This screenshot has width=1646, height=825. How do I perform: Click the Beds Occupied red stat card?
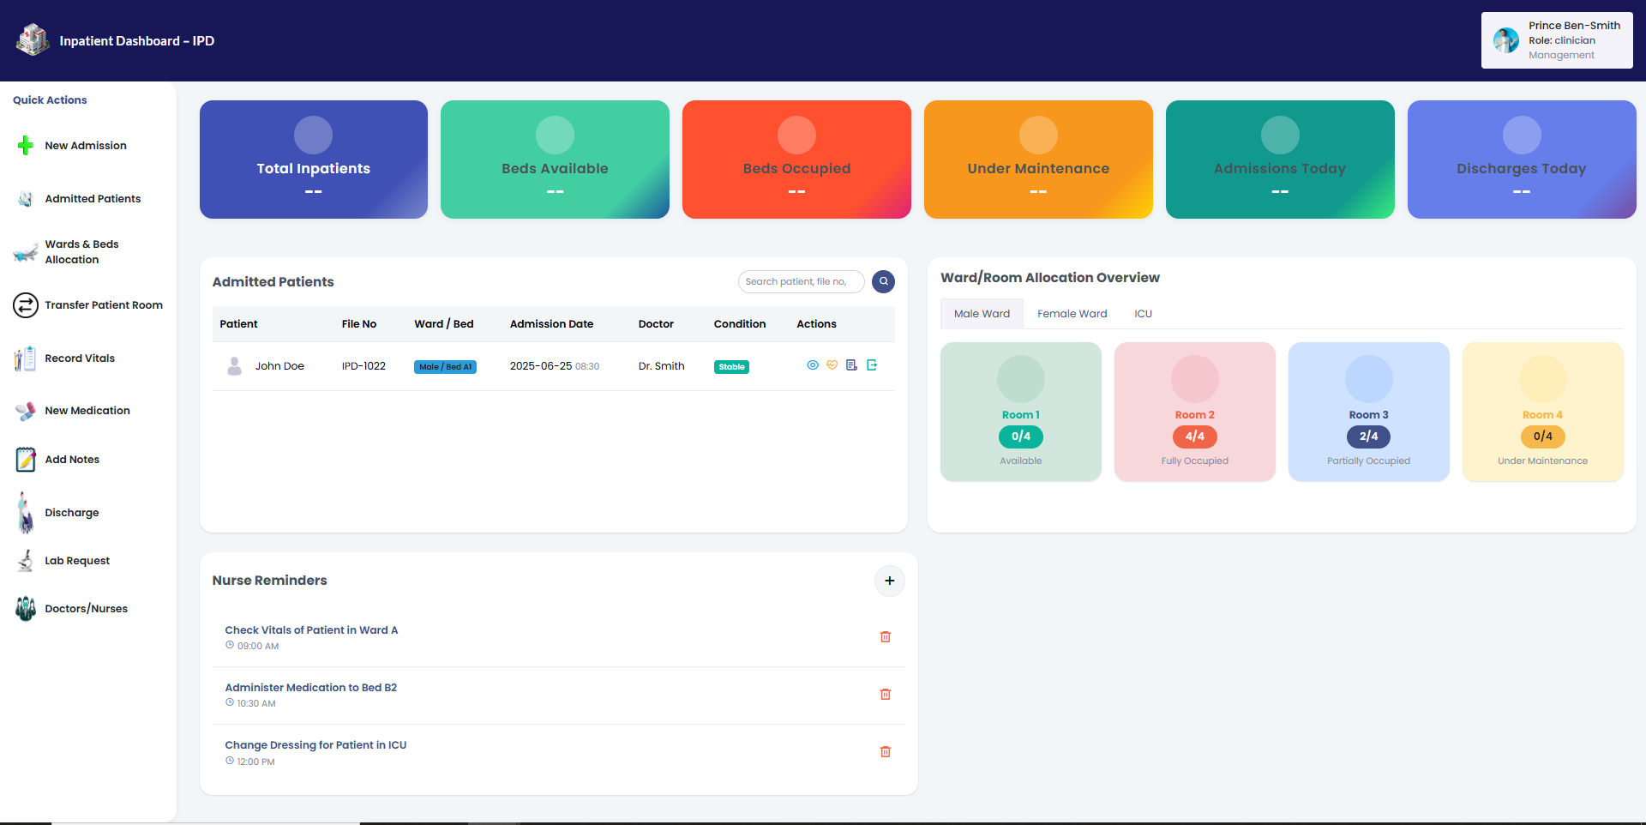[x=796, y=160]
